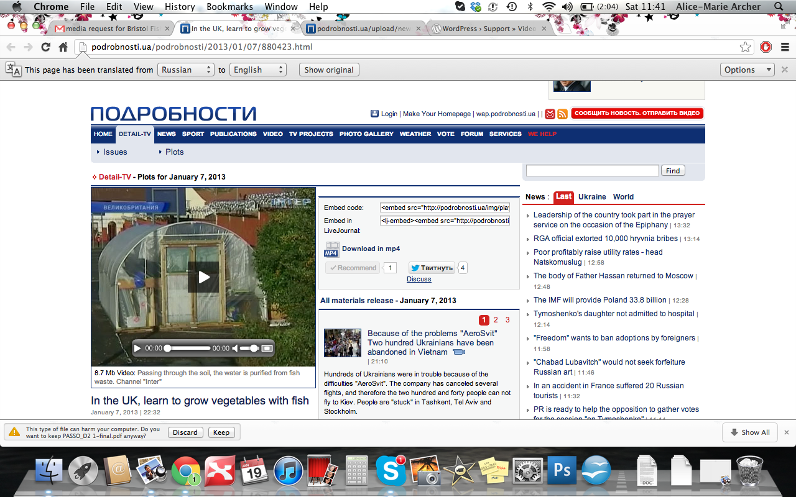Click the RSS feed icon in header
The width and height of the screenshot is (796, 497).
coord(562,114)
